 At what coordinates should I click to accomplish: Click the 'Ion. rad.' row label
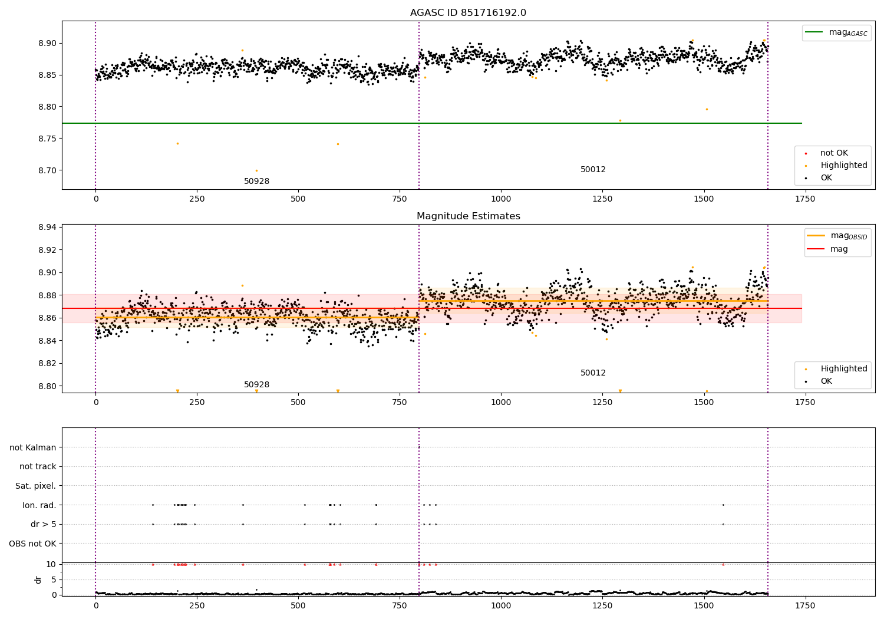(x=39, y=505)
